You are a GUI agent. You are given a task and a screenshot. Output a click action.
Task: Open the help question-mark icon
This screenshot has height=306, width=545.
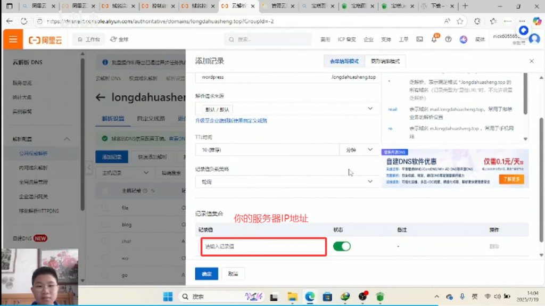(448, 39)
